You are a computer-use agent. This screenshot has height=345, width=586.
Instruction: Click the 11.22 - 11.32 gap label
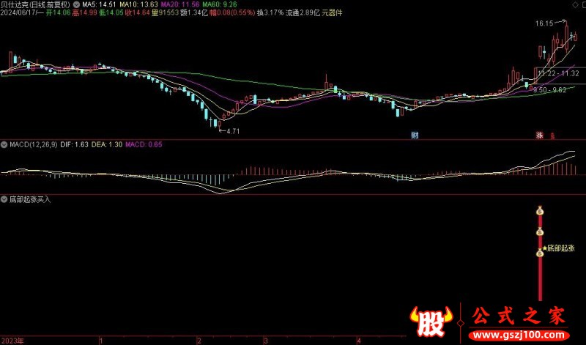[559, 74]
